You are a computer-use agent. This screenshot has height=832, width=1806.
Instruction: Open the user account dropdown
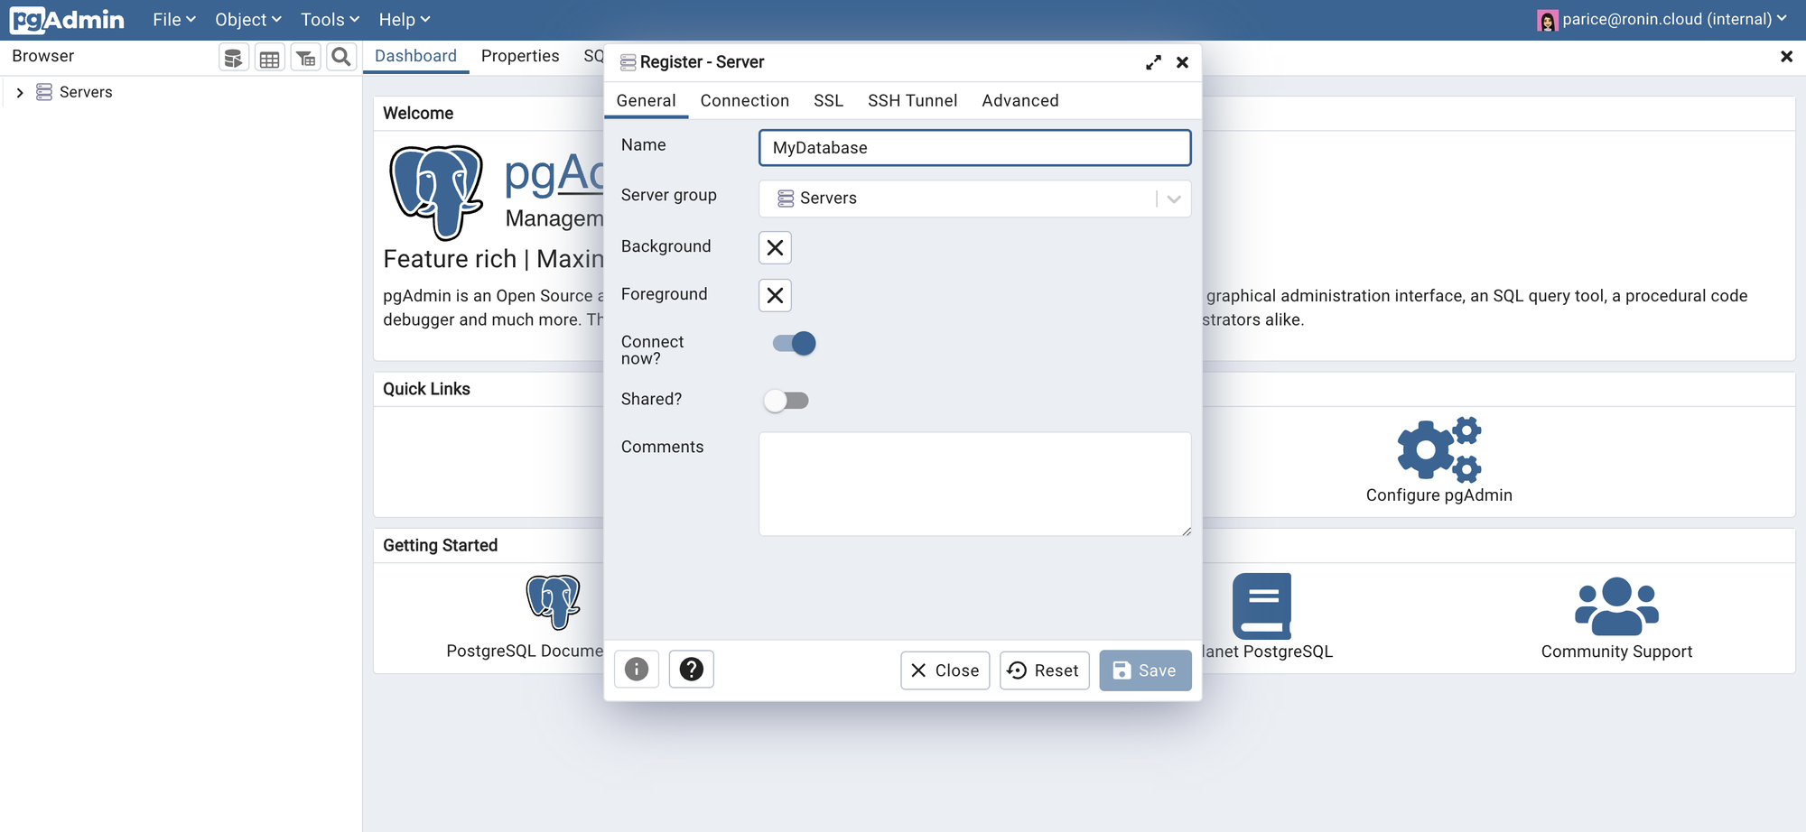coord(1662,20)
